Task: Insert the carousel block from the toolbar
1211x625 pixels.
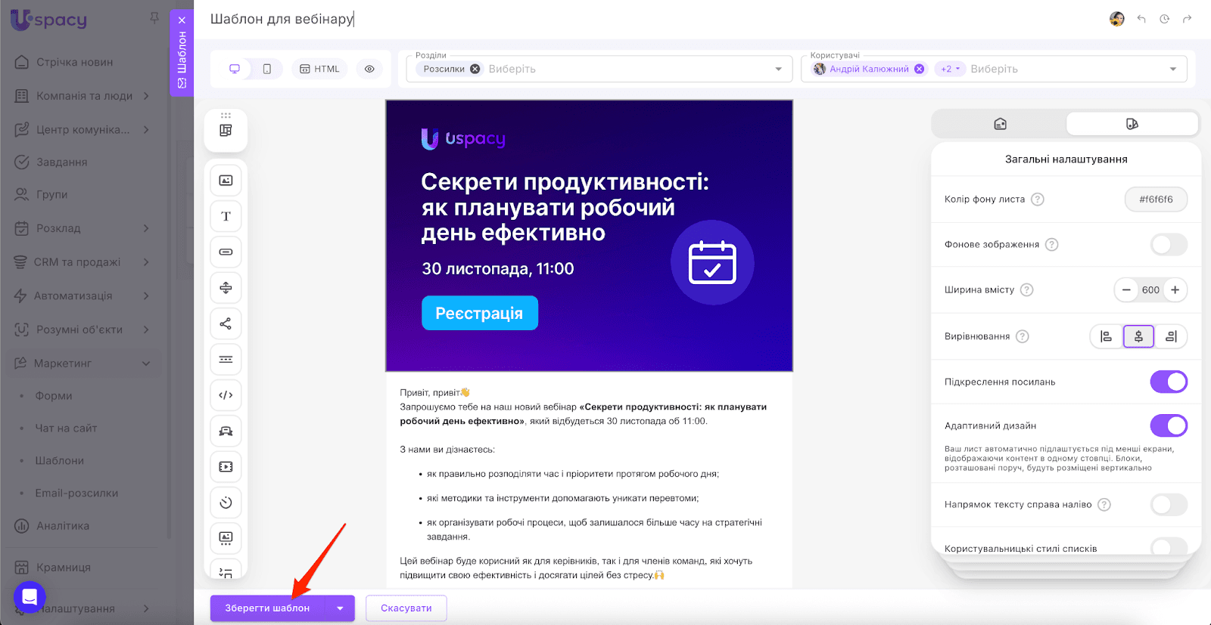Action: [x=226, y=431]
